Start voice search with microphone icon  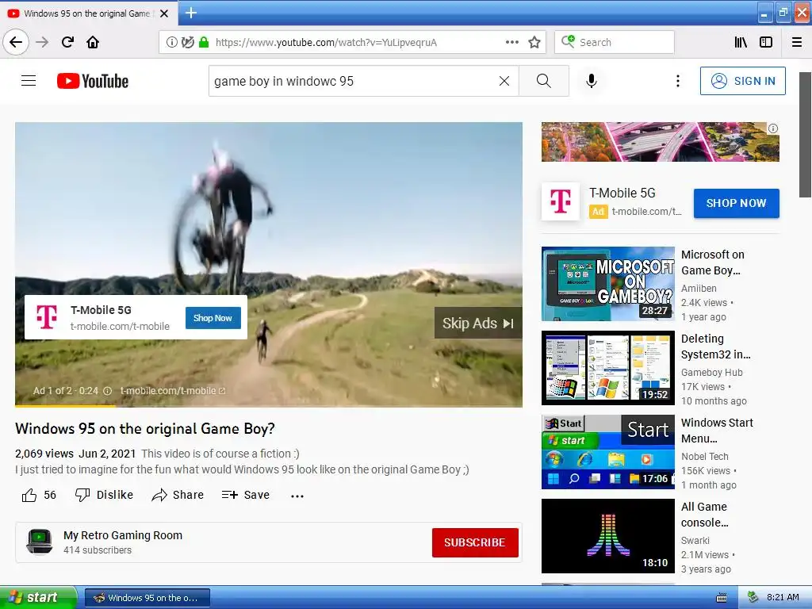(592, 81)
